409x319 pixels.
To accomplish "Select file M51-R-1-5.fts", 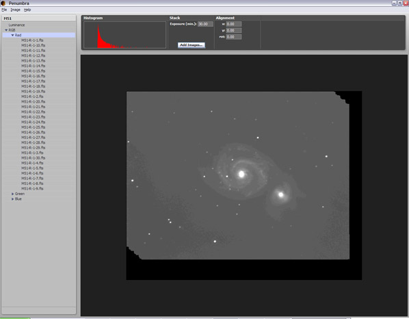I will (32, 168).
